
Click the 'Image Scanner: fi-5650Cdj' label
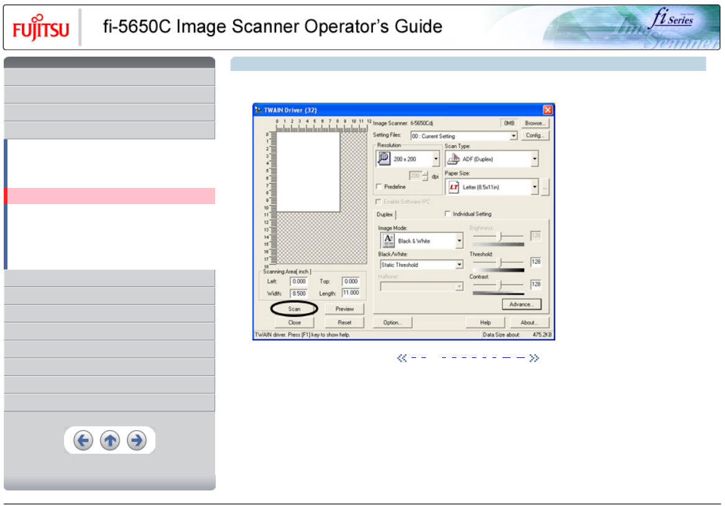tap(403, 123)
